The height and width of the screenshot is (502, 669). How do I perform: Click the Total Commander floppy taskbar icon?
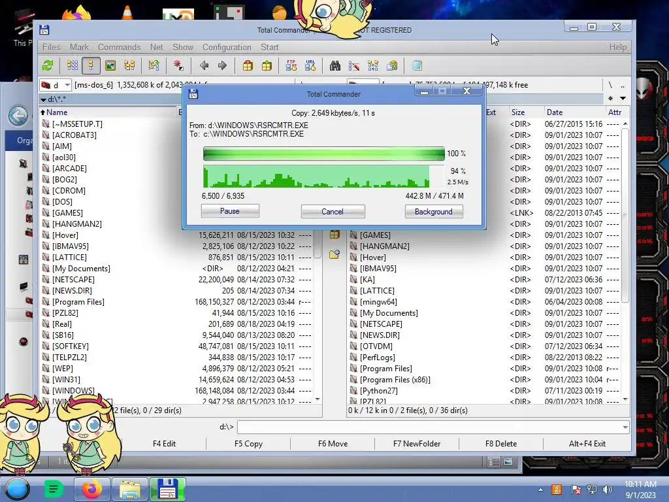168,489
